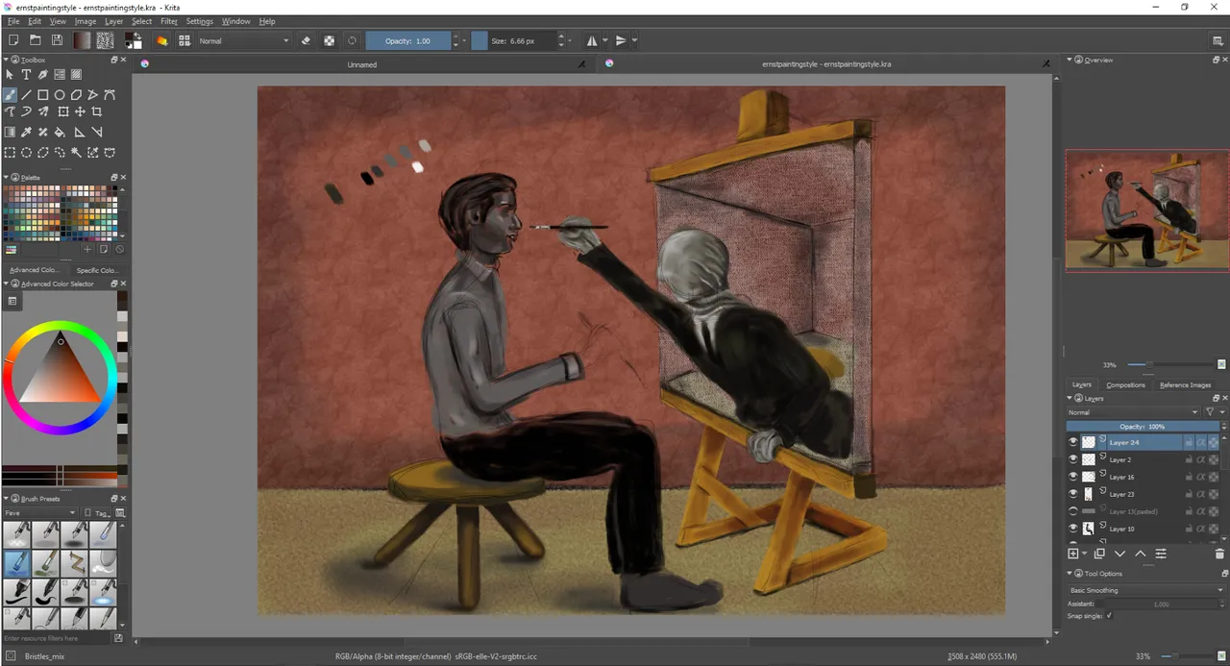Select the Fill bucket tool
The image size is (1230, 666).
(x=60, y=132)
